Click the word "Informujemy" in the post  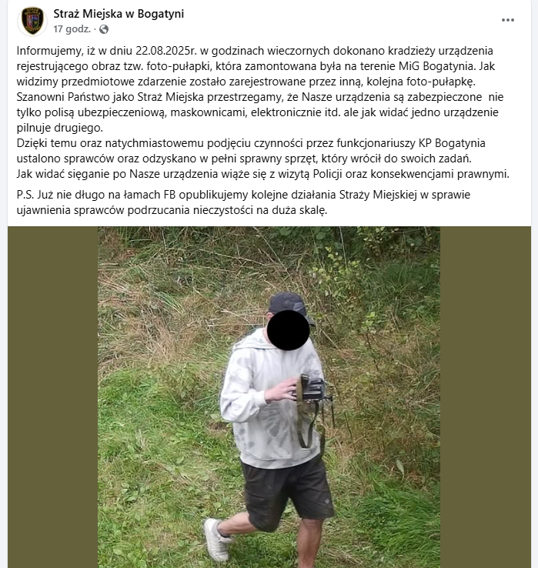click(x=50, y=51)
